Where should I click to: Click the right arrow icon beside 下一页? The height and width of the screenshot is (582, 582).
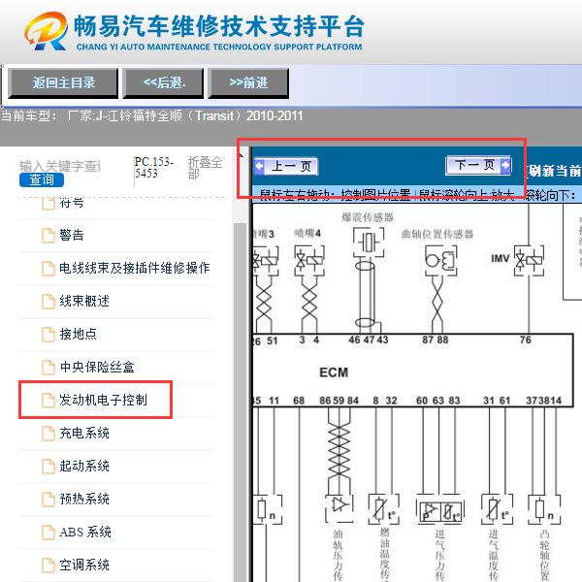coord(505,165)
